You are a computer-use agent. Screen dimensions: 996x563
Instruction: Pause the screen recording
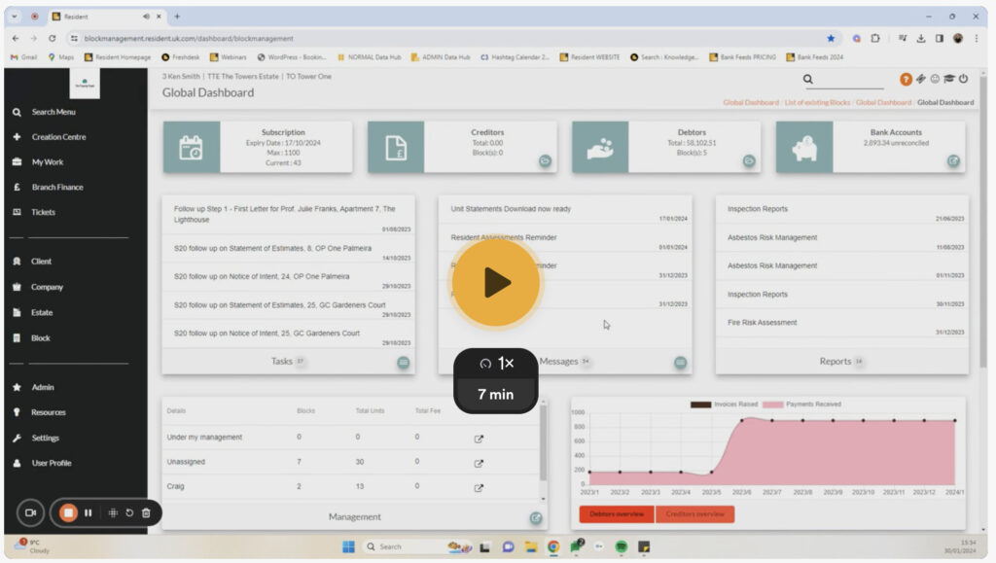(x=88, y=512)
